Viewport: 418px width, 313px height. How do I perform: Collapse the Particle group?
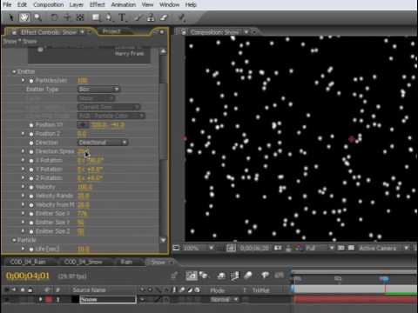14,240
